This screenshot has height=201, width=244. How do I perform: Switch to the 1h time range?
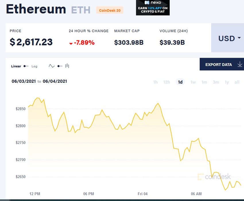[155, 82]
